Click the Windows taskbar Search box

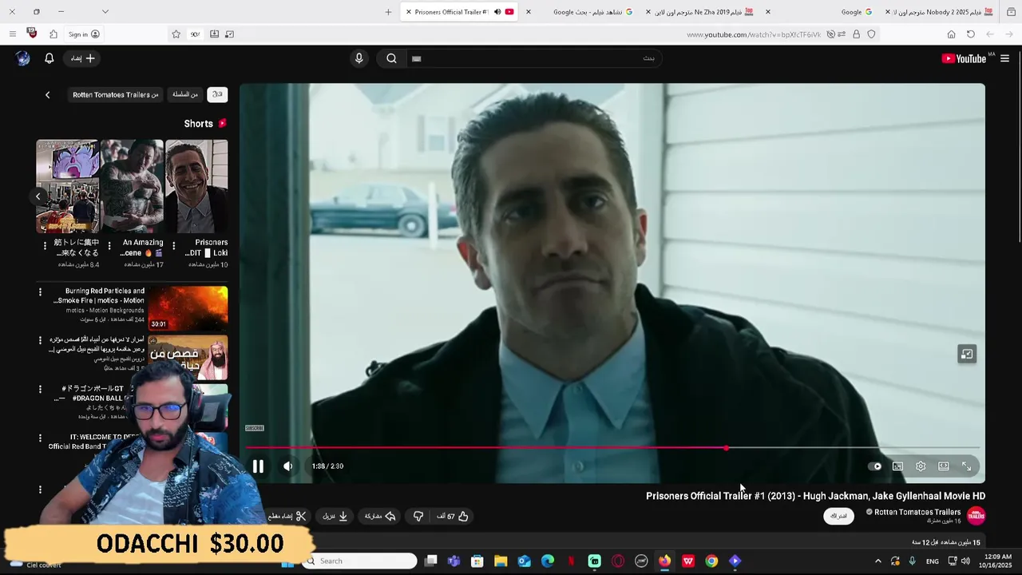[x=360, y=561]
